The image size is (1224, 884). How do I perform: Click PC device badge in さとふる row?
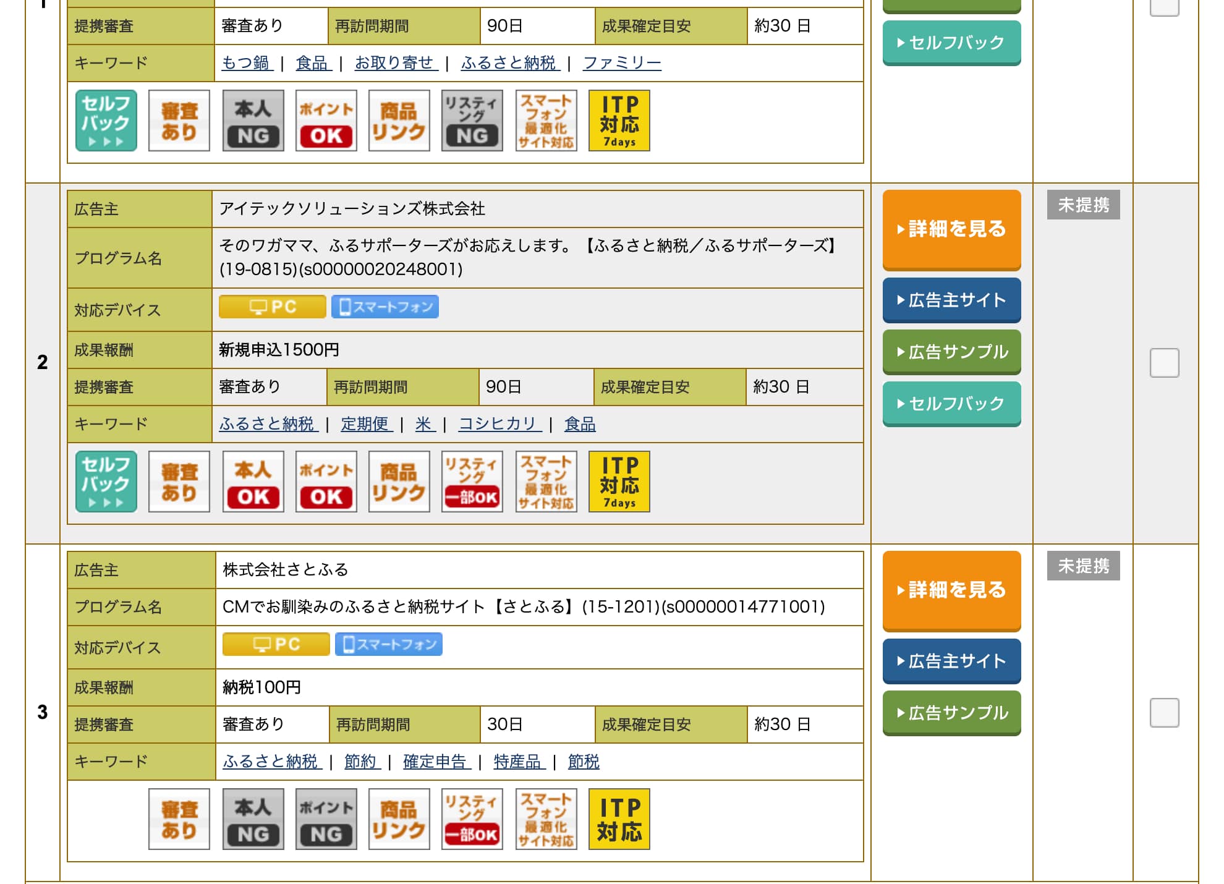pyautogui.click(x=276, y=644)
